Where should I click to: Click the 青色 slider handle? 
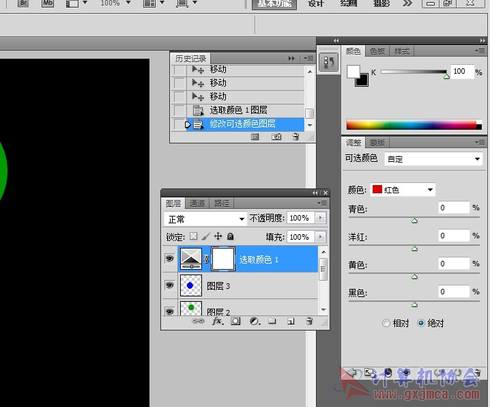pyautogui.click(x=415, y=221)
